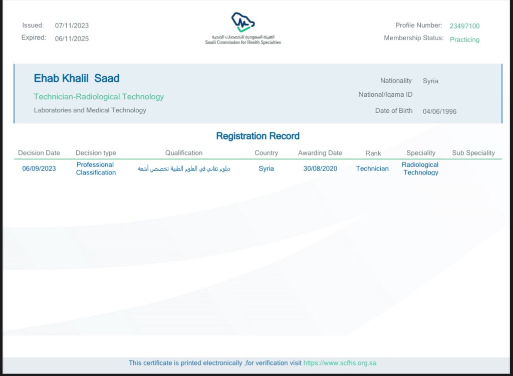This screenshot has height=376, width=513.
Task: Click the Awarding Date column header
Action: coord(320,153)
